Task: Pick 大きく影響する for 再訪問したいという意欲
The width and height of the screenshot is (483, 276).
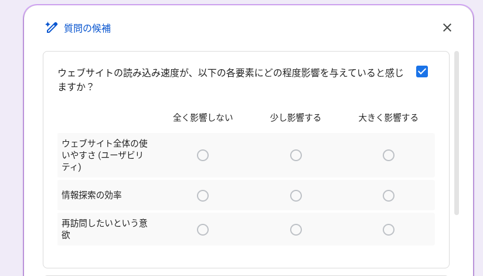Action: [x=389, y=230]
